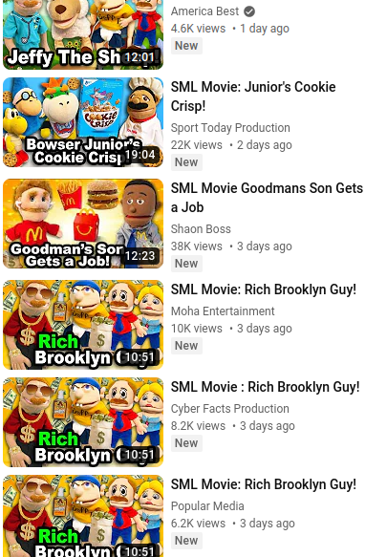Open the title SML Movie: Junior's Cookie Crisp!

253,96
